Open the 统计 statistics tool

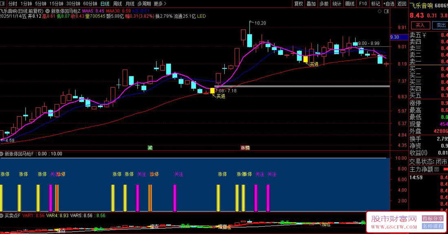pos(337,4)
